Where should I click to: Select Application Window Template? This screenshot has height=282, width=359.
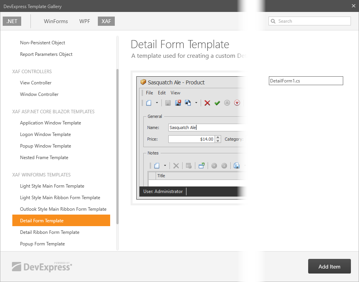tap(50, 123)
